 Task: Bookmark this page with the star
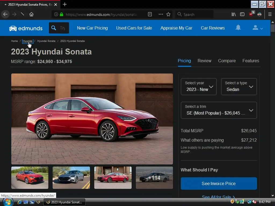click(x=168, y=14)
